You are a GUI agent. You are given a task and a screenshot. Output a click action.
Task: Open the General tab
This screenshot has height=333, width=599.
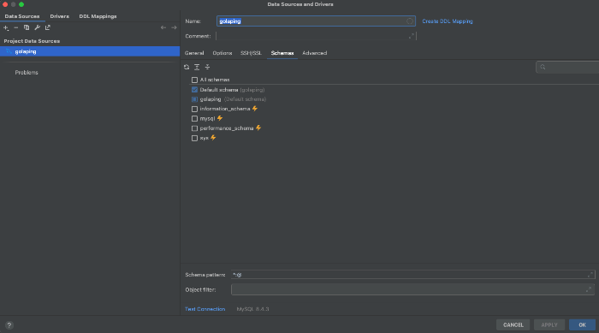click(x=194, y=53)
